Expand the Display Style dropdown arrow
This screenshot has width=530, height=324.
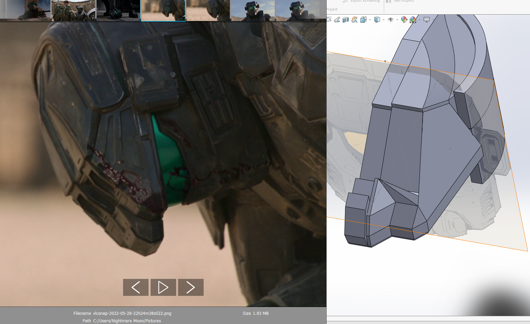pyautogui.click(x=383, y=20)
